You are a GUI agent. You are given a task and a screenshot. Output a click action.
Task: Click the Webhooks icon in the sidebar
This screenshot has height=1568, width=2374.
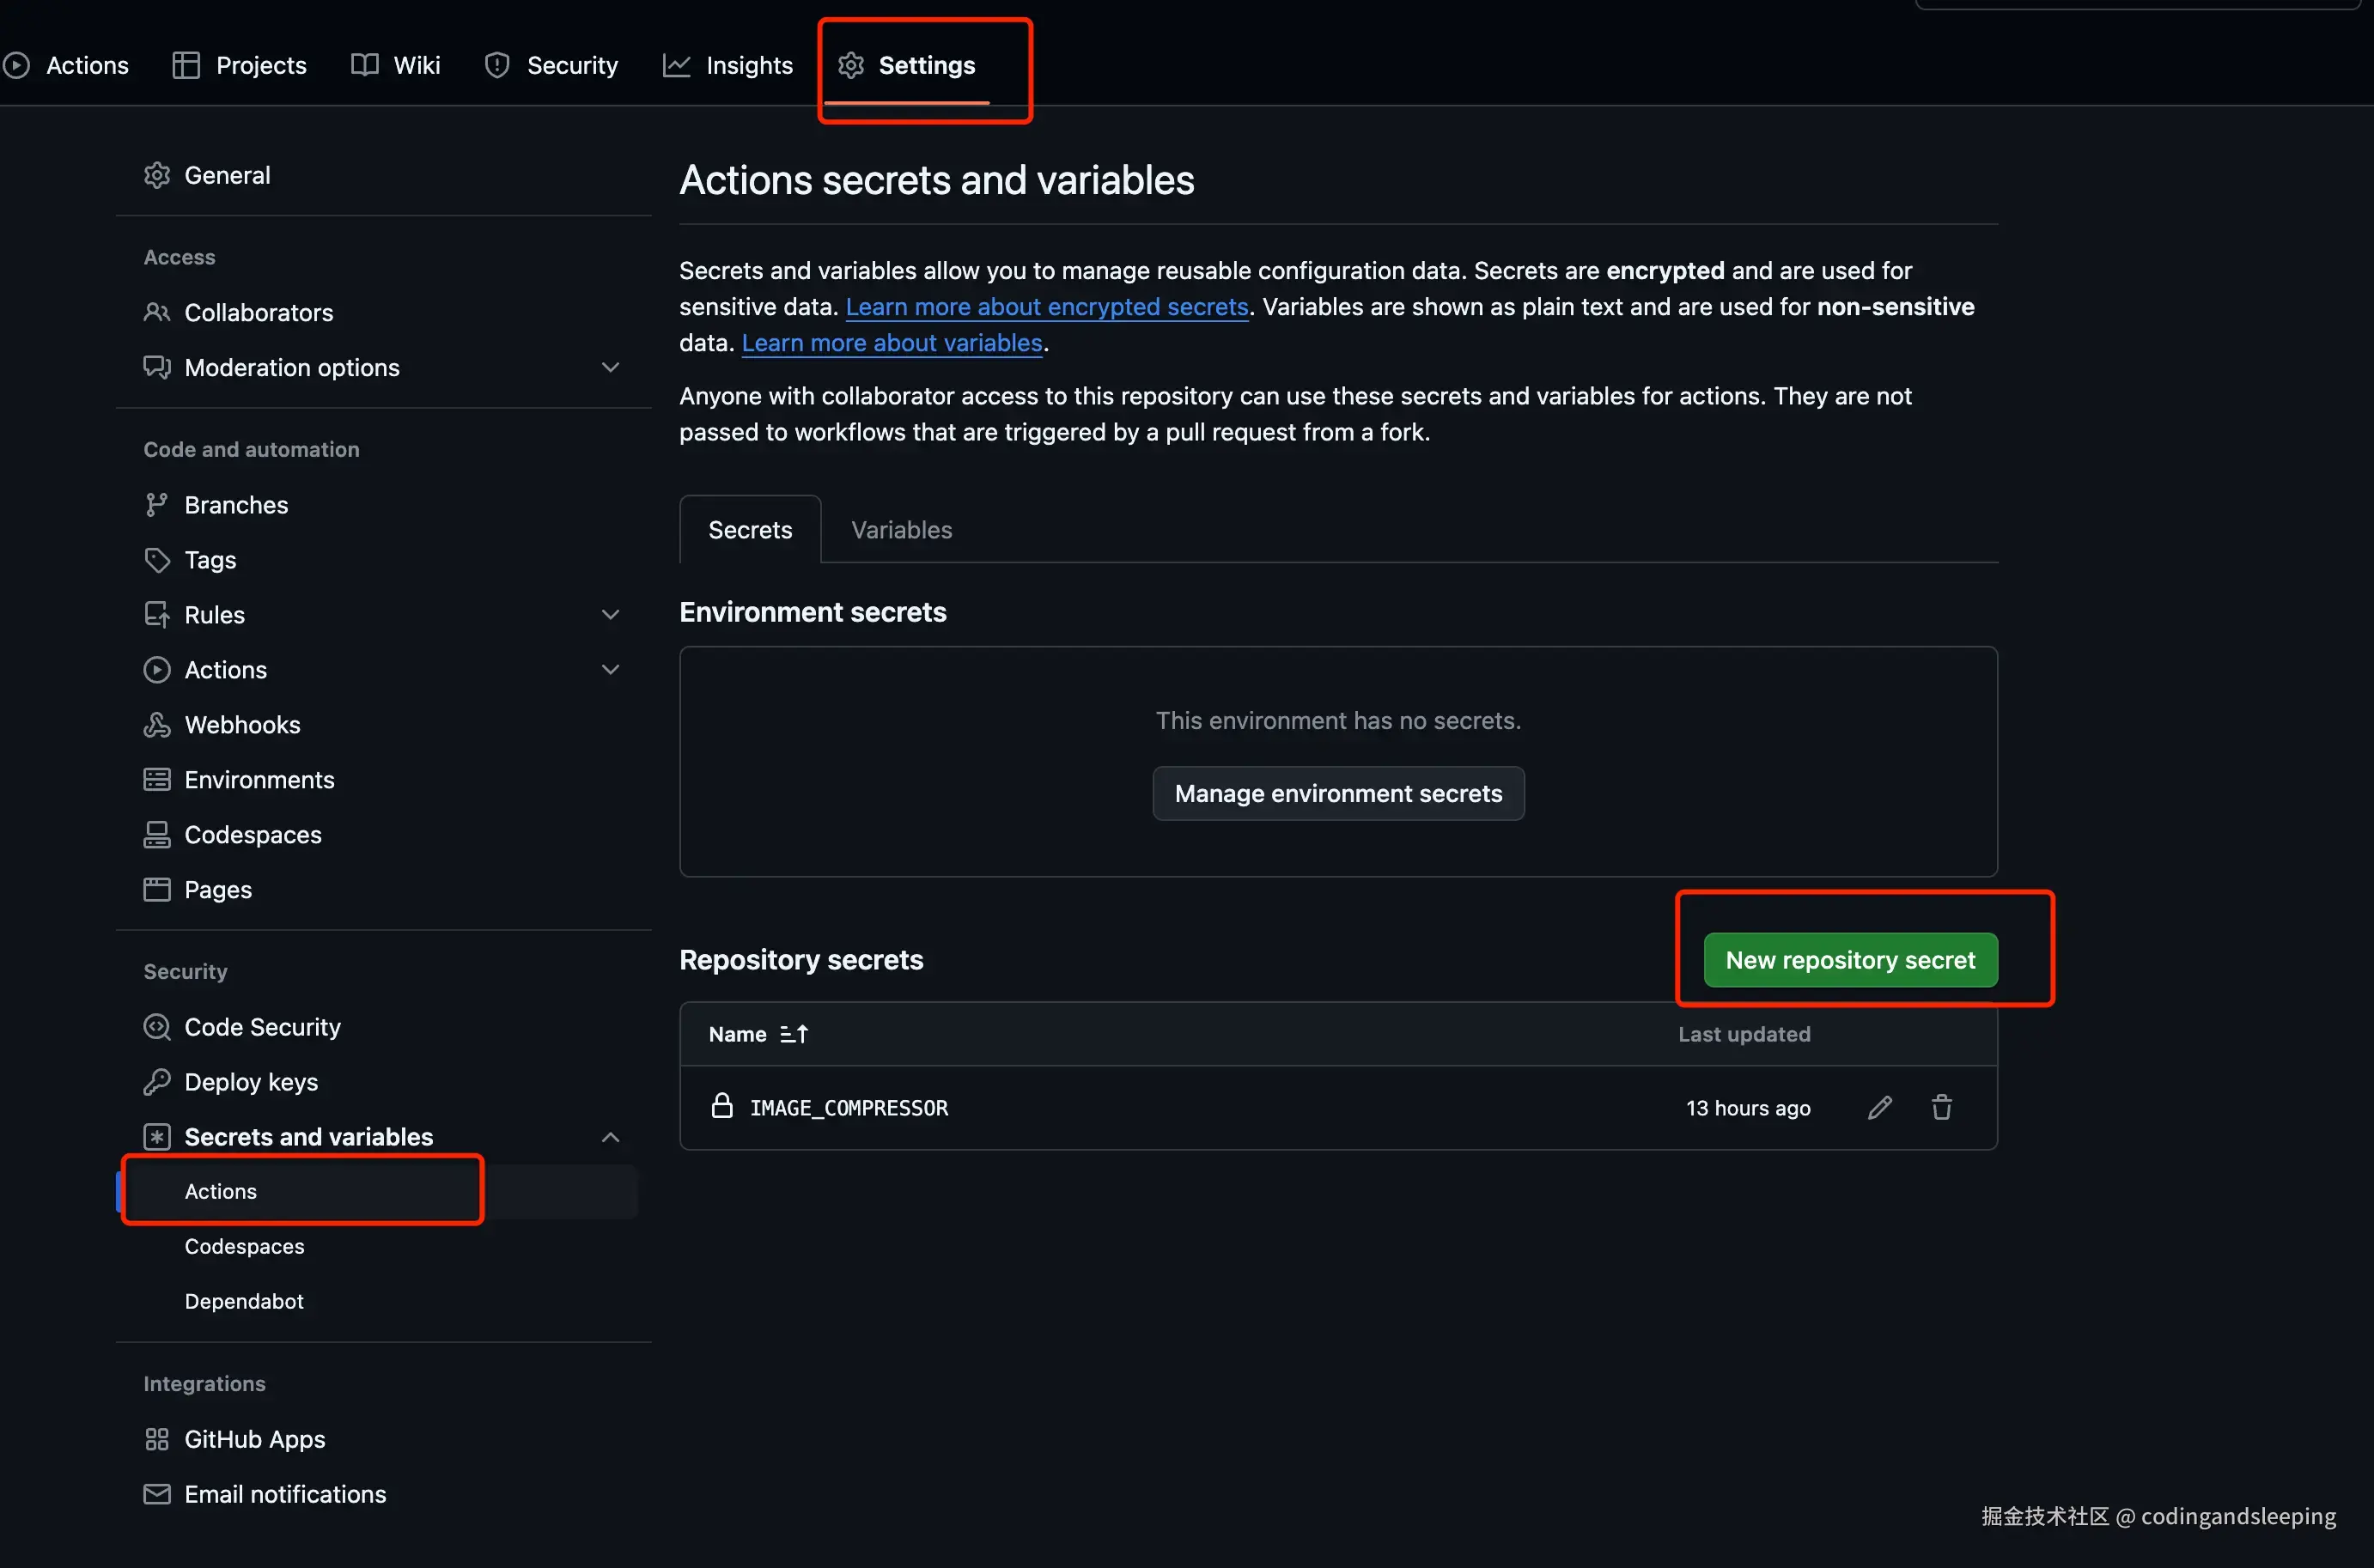157,725
